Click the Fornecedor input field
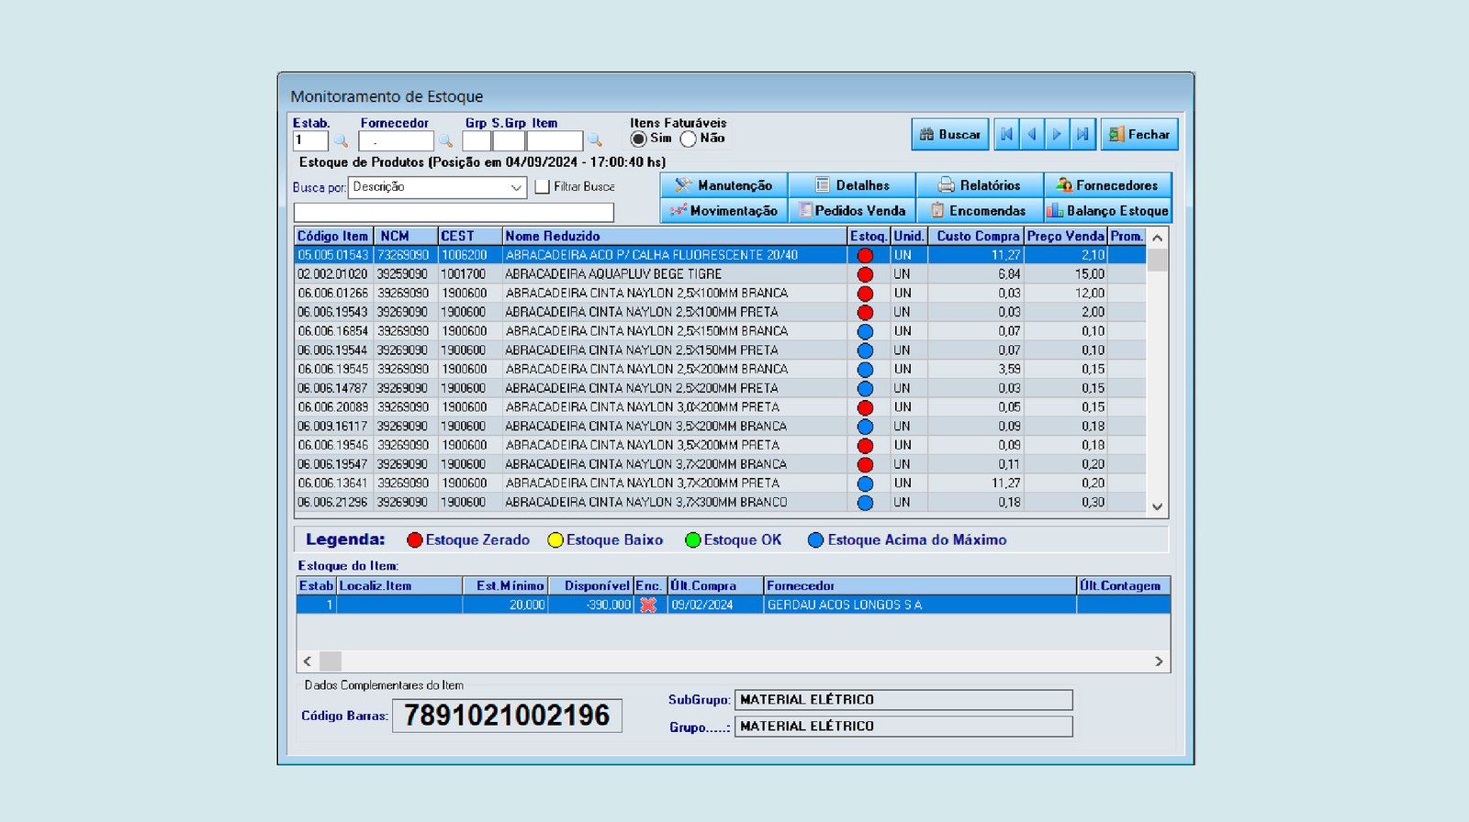 point(396,141)
